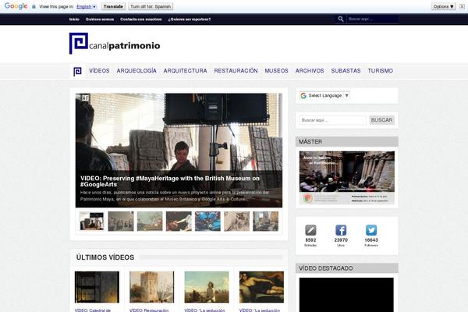Select the sixth slider thumbnail

coord(236,222)
